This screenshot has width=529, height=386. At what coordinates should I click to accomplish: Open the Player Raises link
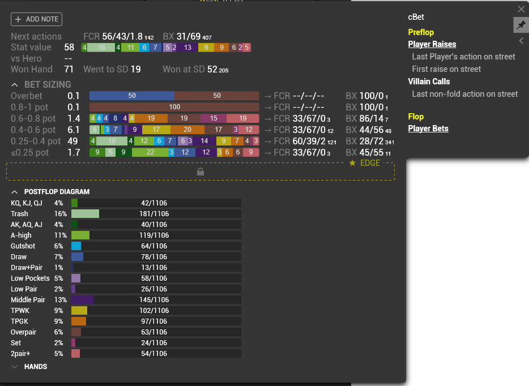432,44
